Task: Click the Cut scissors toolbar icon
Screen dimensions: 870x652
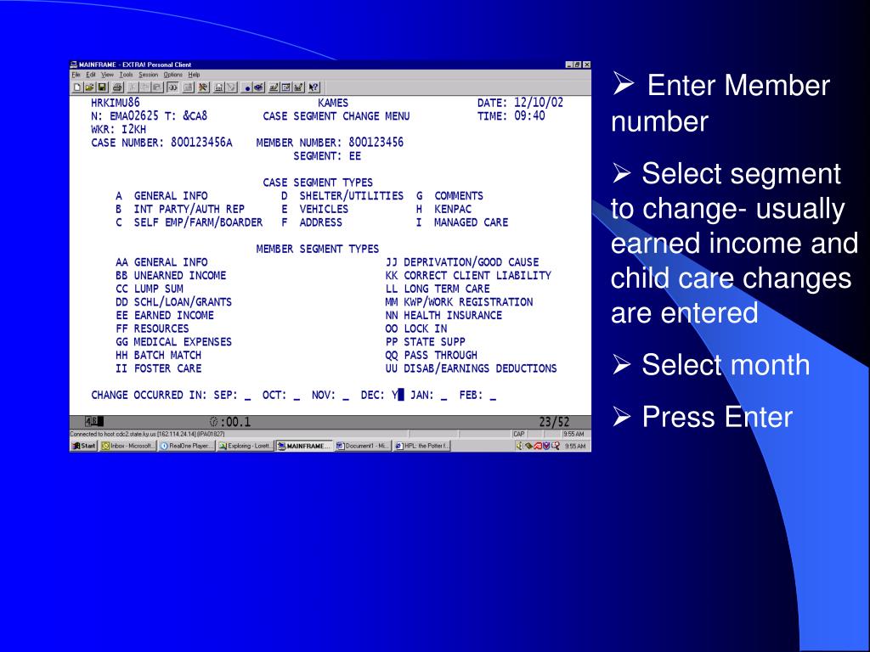Action: [x=133, y=87]
